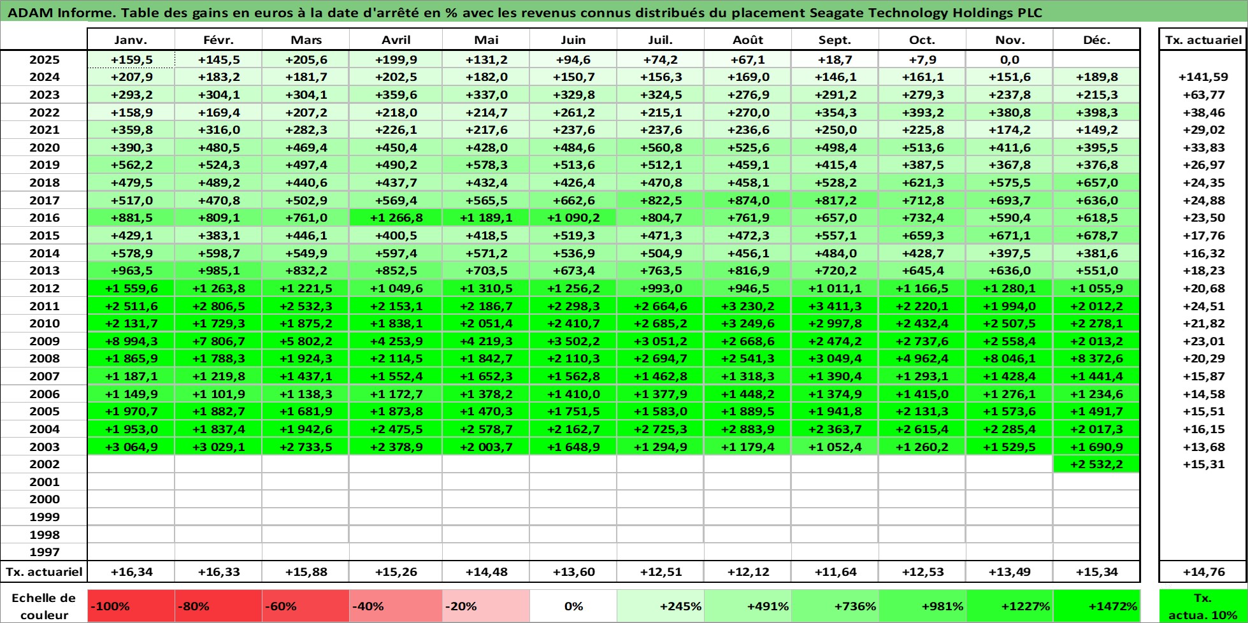This screenshot has height=623, width=1248.
Task: Click cell +7,9 in October 2025
Action: click(922, 60)
